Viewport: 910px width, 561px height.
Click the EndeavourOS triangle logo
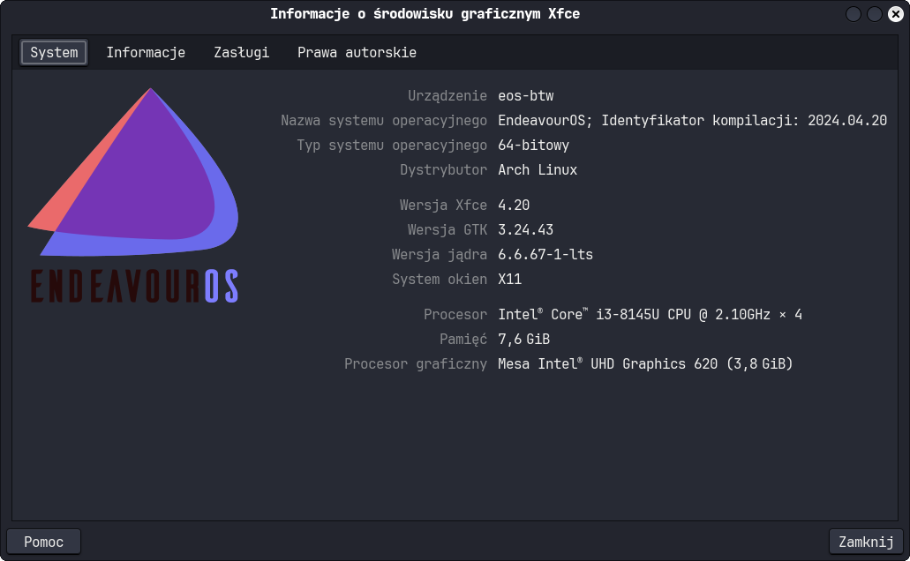point(133,172)
